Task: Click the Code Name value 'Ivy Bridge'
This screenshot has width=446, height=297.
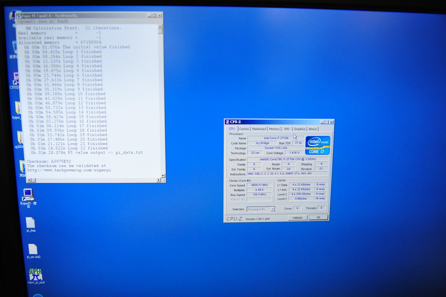Action: 262,143
